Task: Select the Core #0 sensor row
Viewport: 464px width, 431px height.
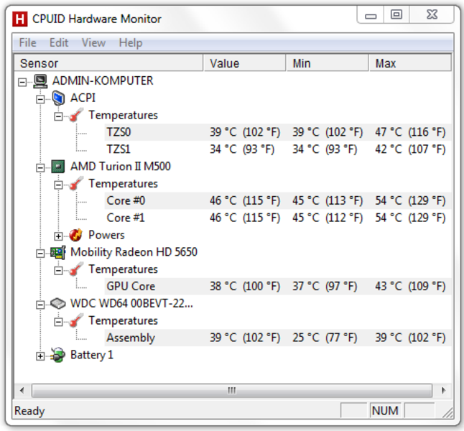Action: [x=277, y=200]
